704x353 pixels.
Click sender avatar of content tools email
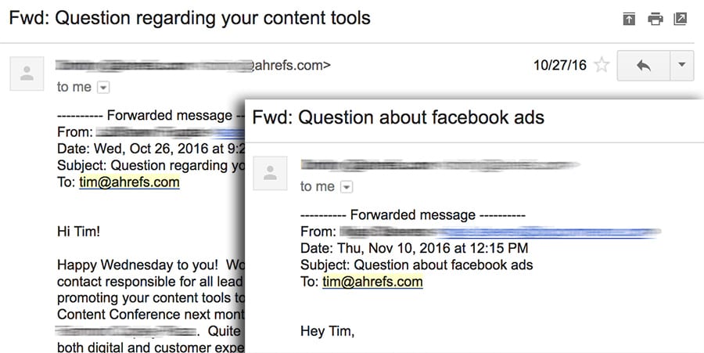point(27,74)
